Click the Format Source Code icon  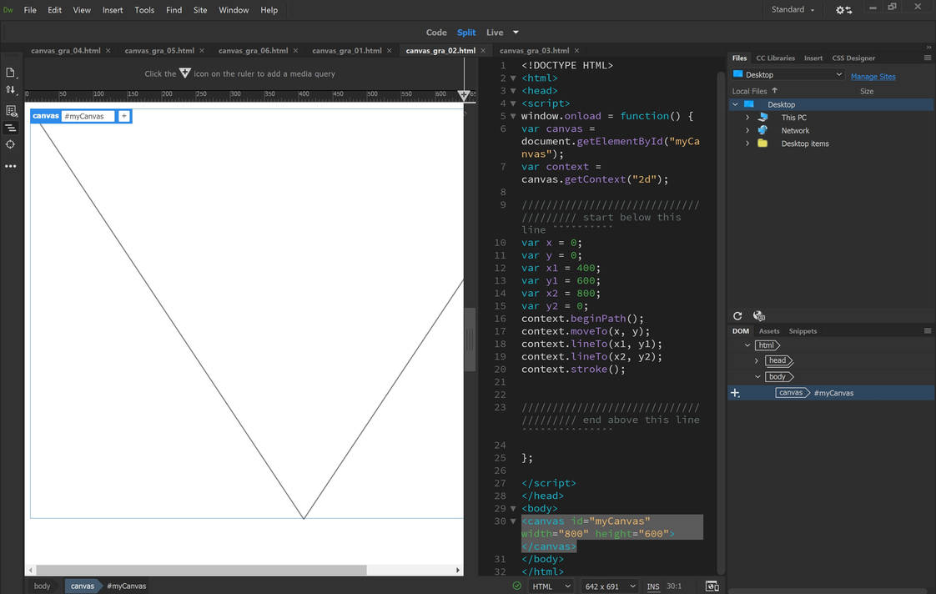point(10,128)
